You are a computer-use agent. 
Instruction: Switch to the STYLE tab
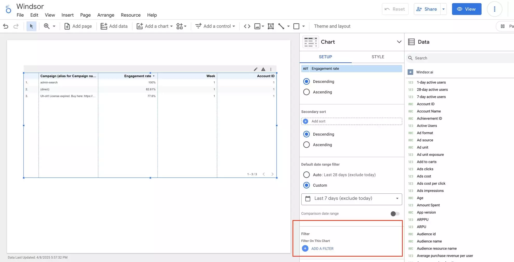[378, 57]
